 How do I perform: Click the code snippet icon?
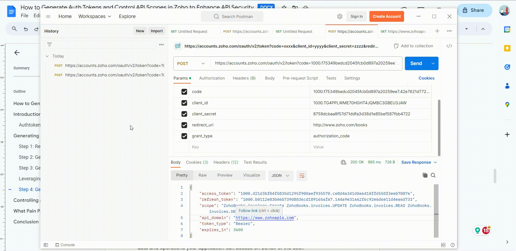[x=449, y=46]
